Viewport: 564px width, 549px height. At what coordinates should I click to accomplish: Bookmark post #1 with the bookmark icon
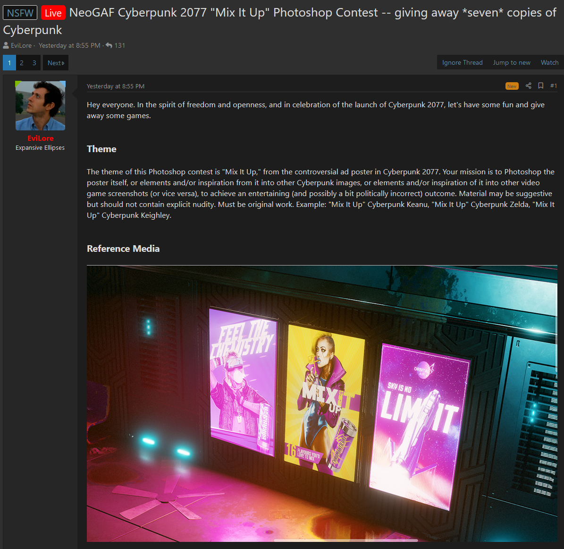540,86
